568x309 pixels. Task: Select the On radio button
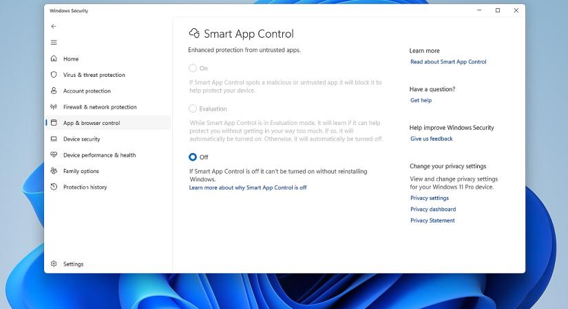coord(193,68)
